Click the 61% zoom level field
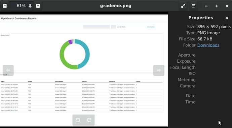This screenshot has height=128, width=232. pyautogui.click(x=21, y=6)
